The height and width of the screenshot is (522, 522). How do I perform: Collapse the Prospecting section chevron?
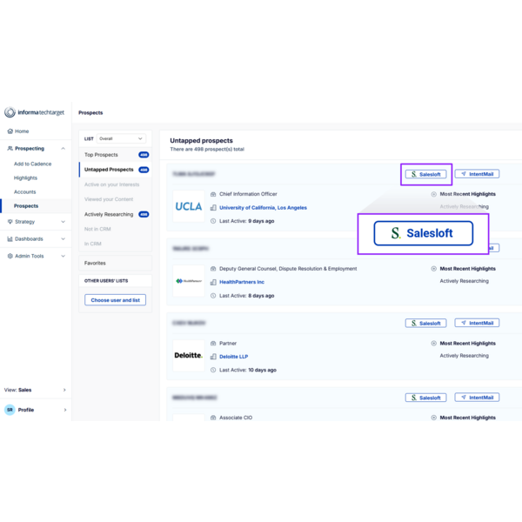coord(63,149)
